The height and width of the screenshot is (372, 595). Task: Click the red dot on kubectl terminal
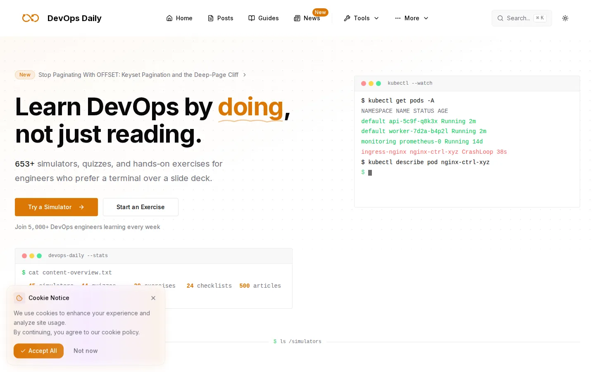pyautogui.click(x=364, y=83)
